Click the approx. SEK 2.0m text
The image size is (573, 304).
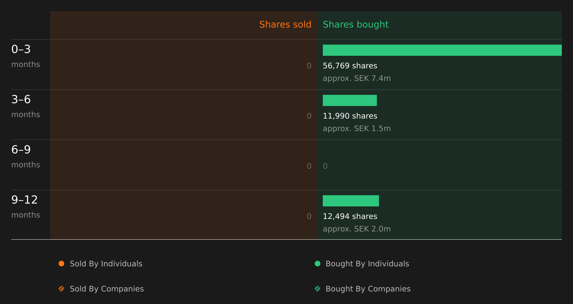[357, 229]
